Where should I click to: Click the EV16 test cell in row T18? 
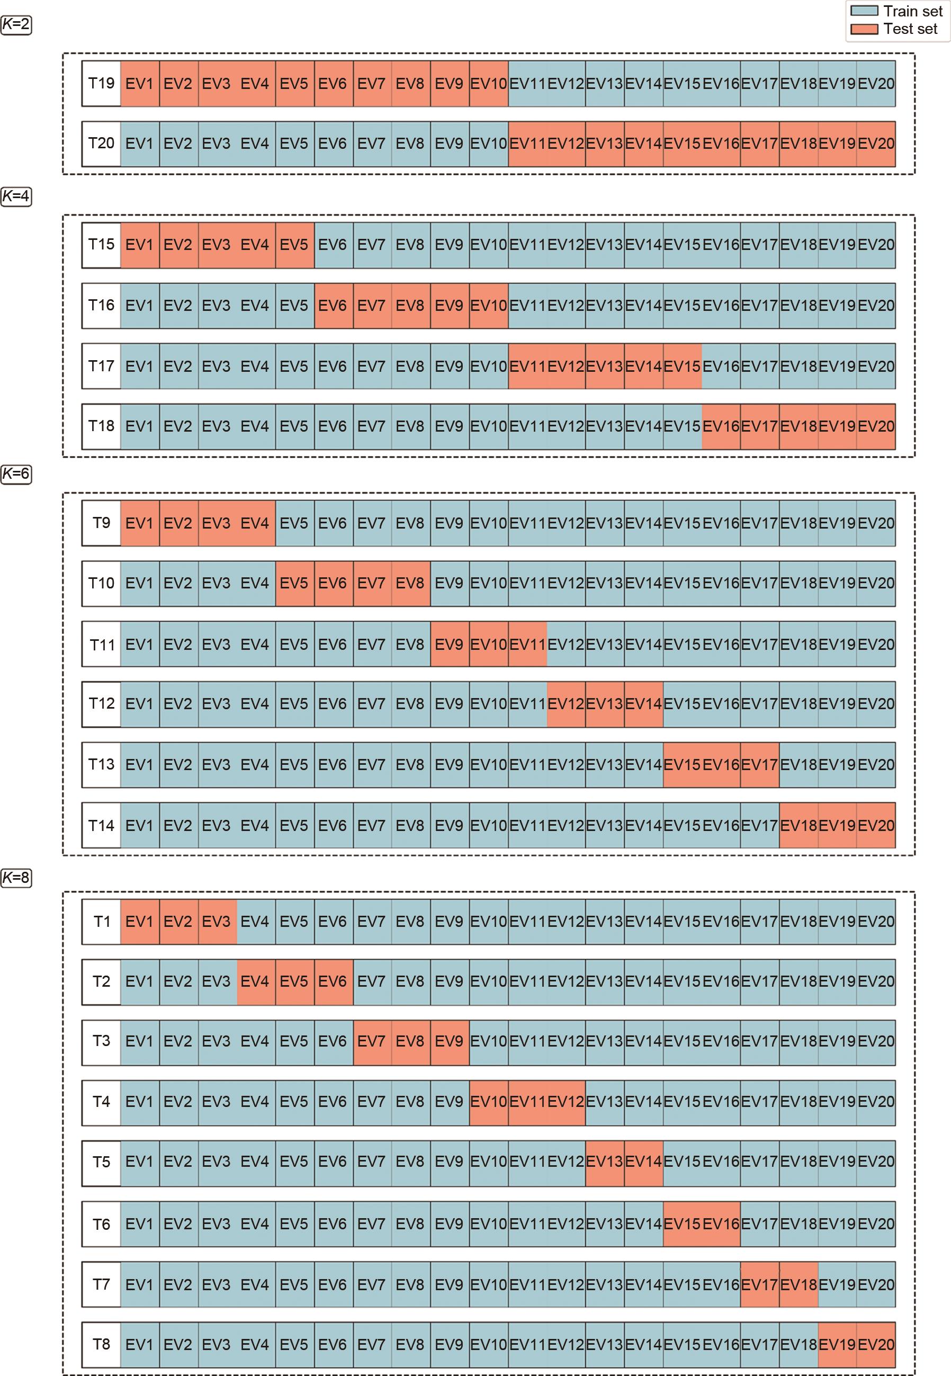pyautogui.click(x=721, y=426)
